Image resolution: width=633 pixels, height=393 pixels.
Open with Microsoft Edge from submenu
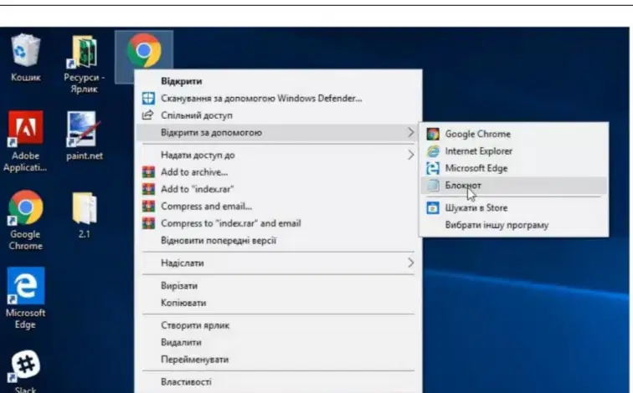476,168
